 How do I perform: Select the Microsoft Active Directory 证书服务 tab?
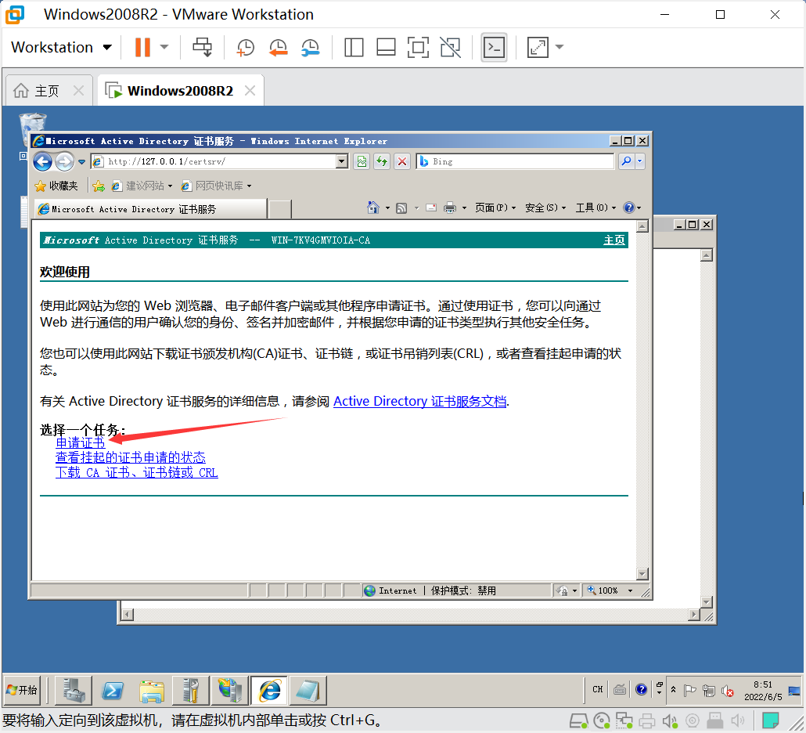tap(150, 209)
